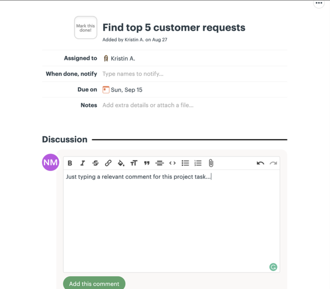Undo the last edit
This screenshot has width=330, height=289.
260,163
